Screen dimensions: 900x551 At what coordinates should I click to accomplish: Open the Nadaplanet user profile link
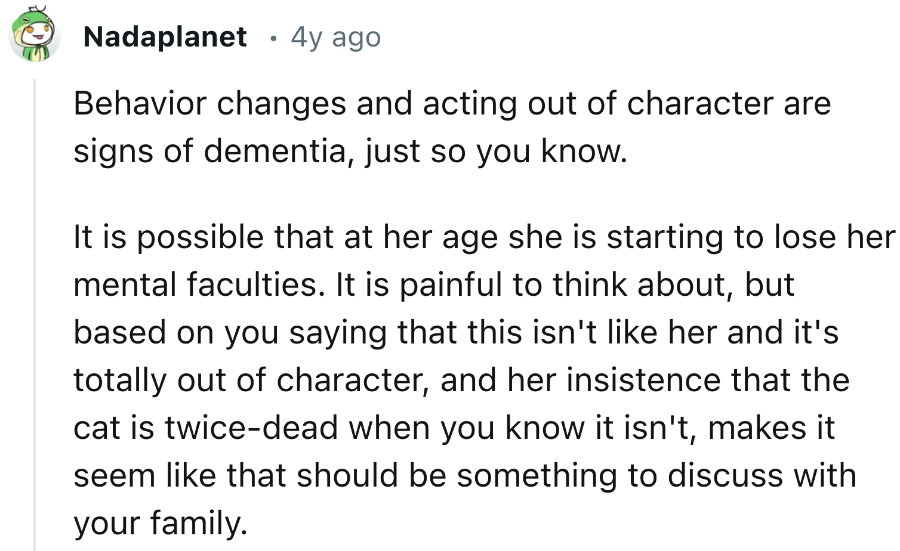point(165,37)
